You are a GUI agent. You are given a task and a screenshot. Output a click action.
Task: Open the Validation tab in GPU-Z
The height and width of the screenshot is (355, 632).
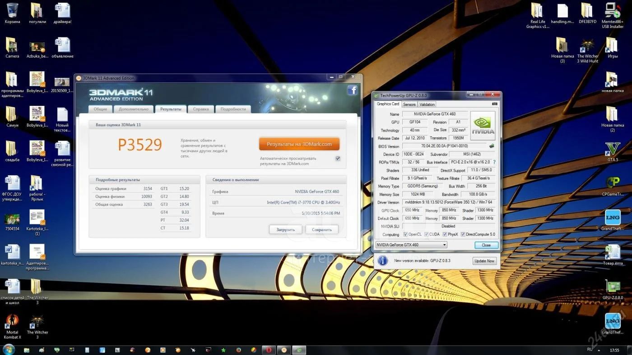click(427, 105)
